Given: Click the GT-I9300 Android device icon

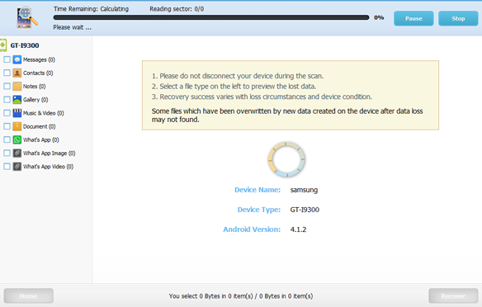Looking at the screenshot, I should [3, 45].
